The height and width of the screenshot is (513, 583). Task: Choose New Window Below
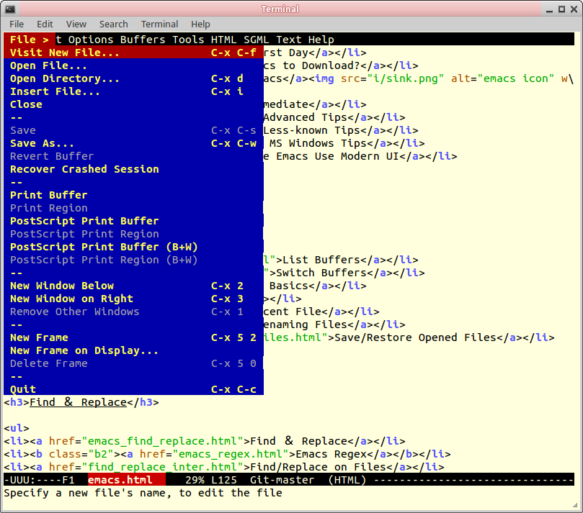click(x=133, y=286)
